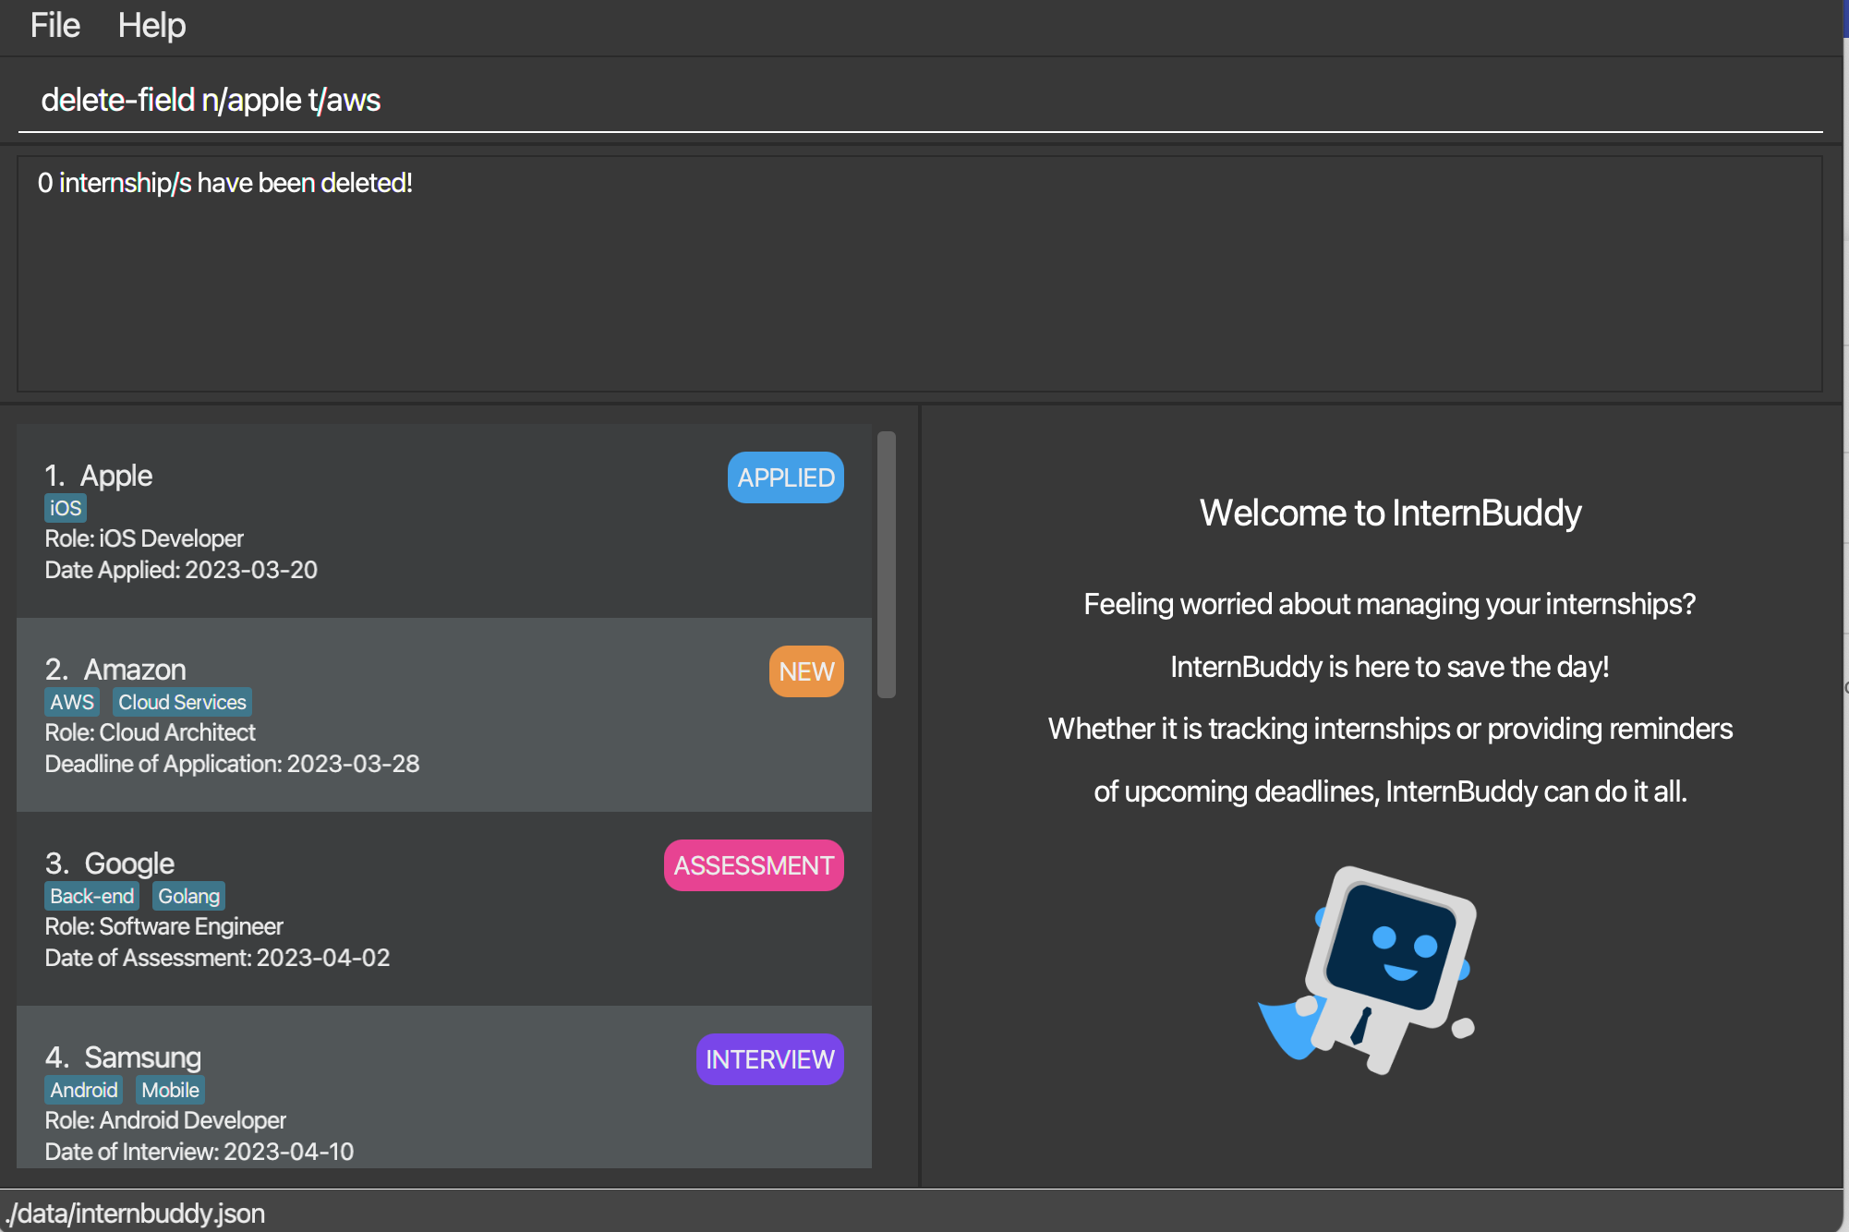Click the command input field
Viewport: 1849px width, 1232px height.
[919, 100]
